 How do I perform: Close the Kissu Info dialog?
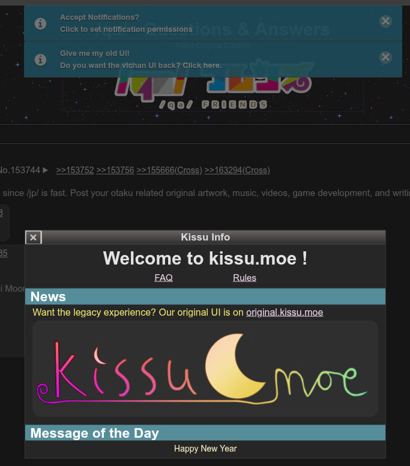click(x=34, y=238)
